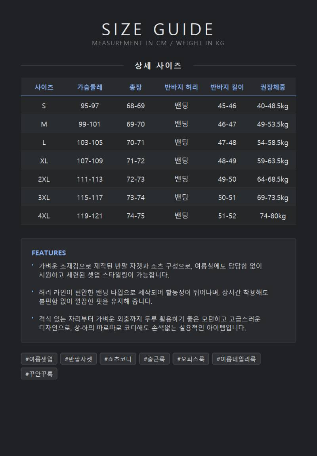Click the 권장체중 column header
Screen dimensions: 317x456
click(x=273, y=87)
